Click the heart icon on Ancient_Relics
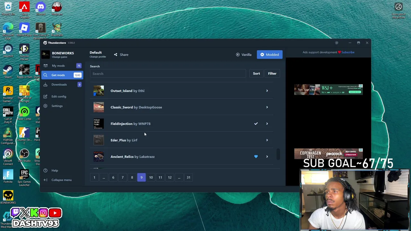Screen dimensions: 411x231 point(256,157)
